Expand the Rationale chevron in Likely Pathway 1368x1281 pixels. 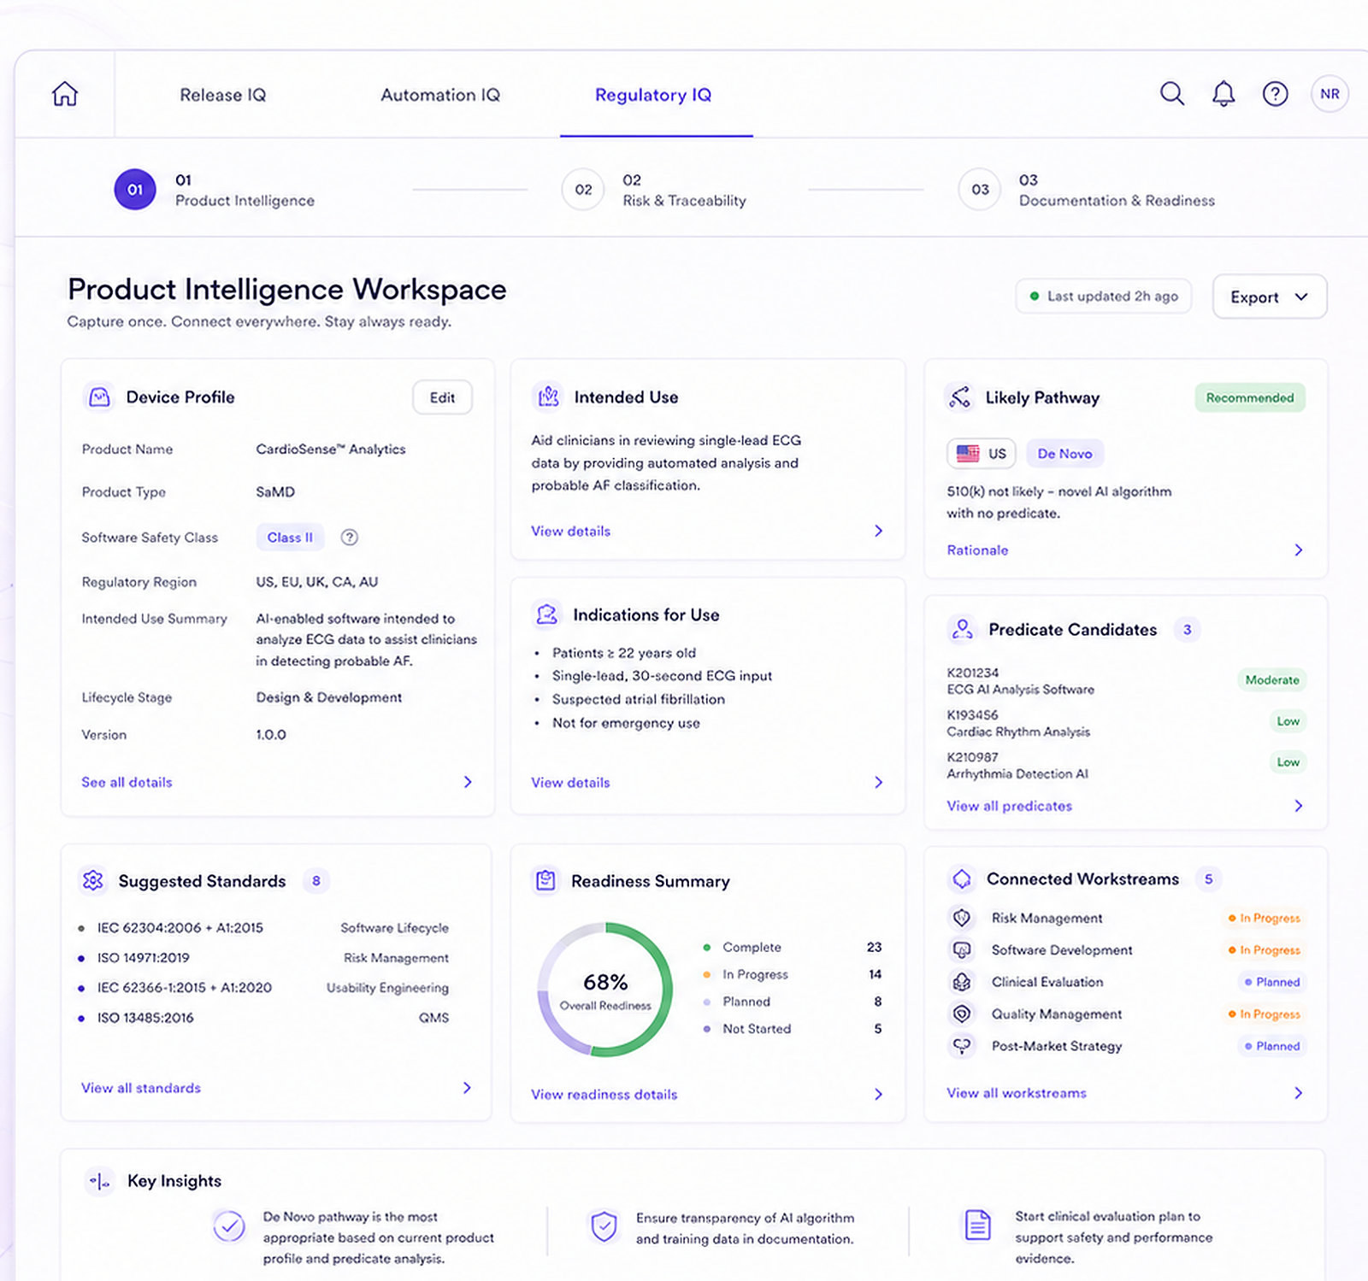click(1299, 550)
